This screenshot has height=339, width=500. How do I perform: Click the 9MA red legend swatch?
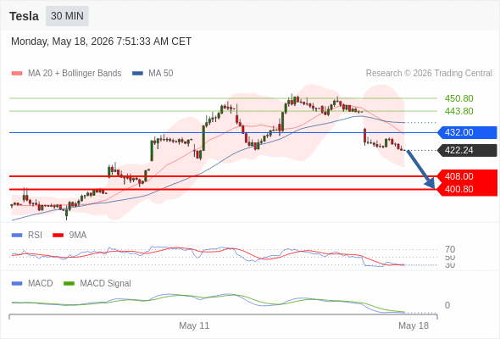coord(58,236)
